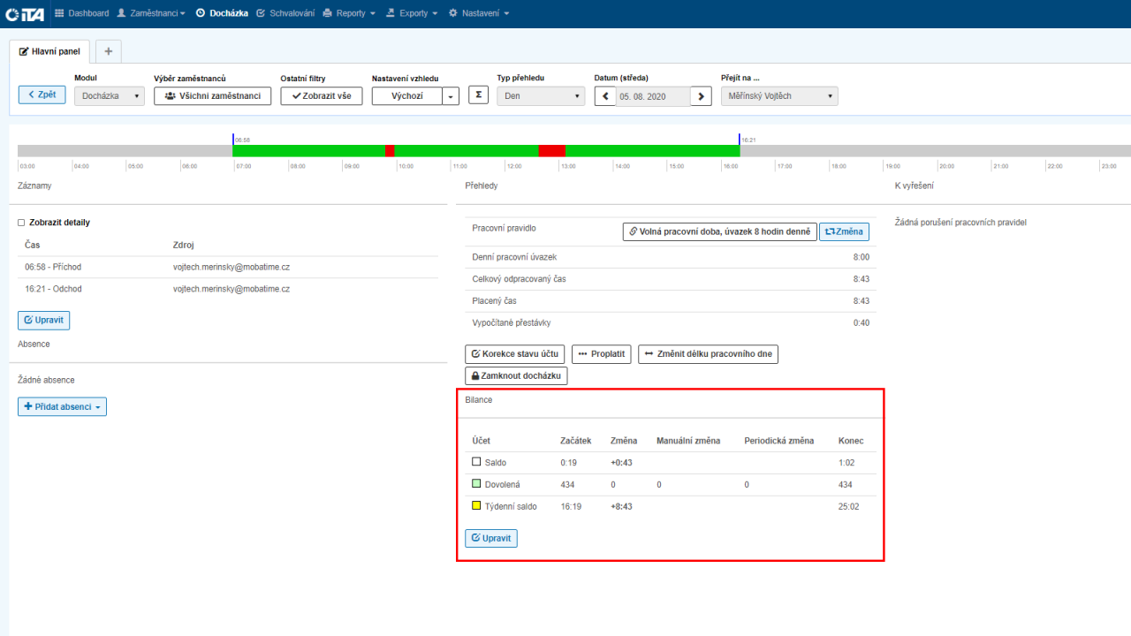Click Změna to change work rule
Viewport: 1131px width, 636px height.
844,231
